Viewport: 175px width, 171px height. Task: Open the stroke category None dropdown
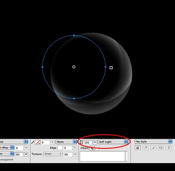(x=66, y=142)
